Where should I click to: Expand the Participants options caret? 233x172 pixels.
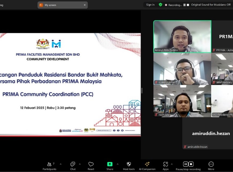[x=61, y=164]
